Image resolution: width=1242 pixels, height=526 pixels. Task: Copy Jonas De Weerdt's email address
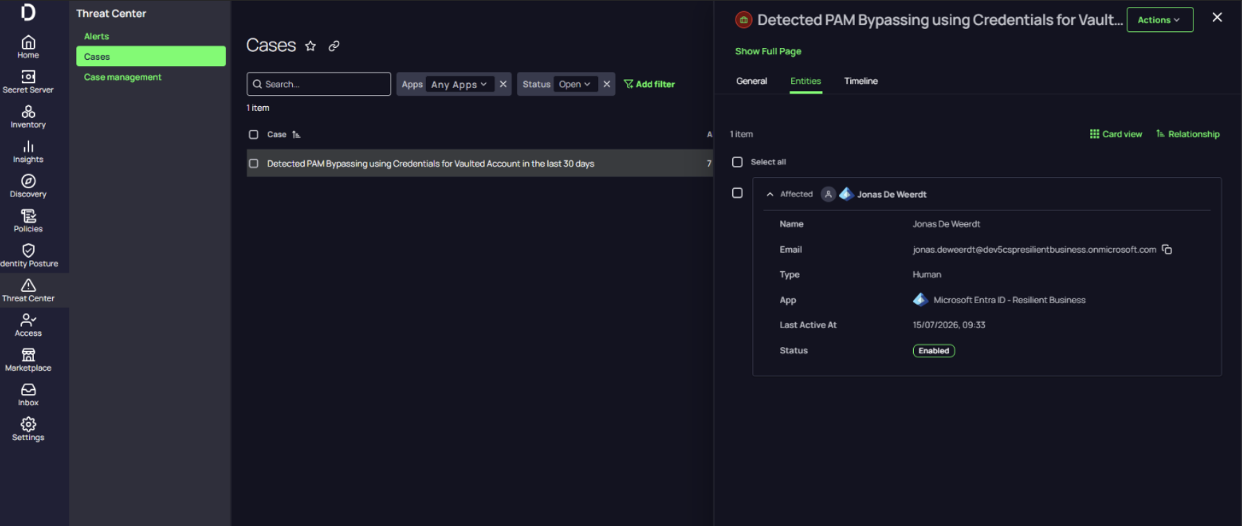coord(1167,249)
